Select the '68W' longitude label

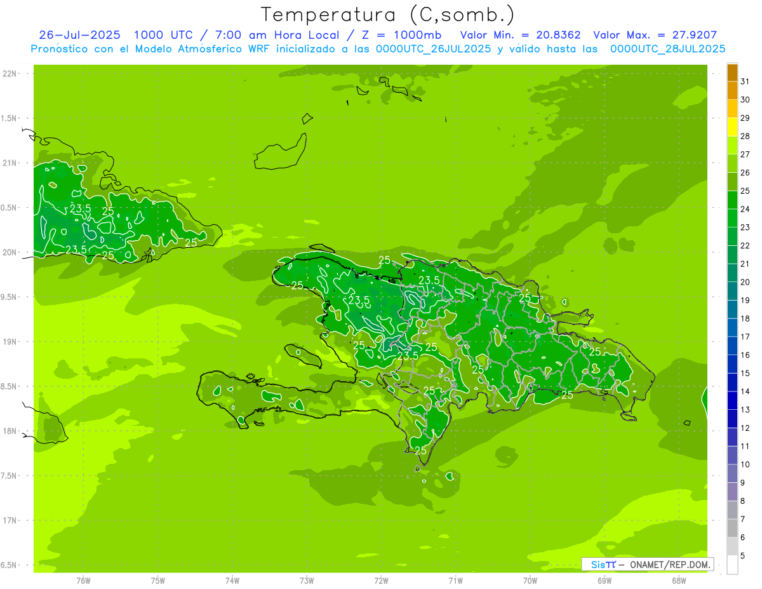coord(679,580)
